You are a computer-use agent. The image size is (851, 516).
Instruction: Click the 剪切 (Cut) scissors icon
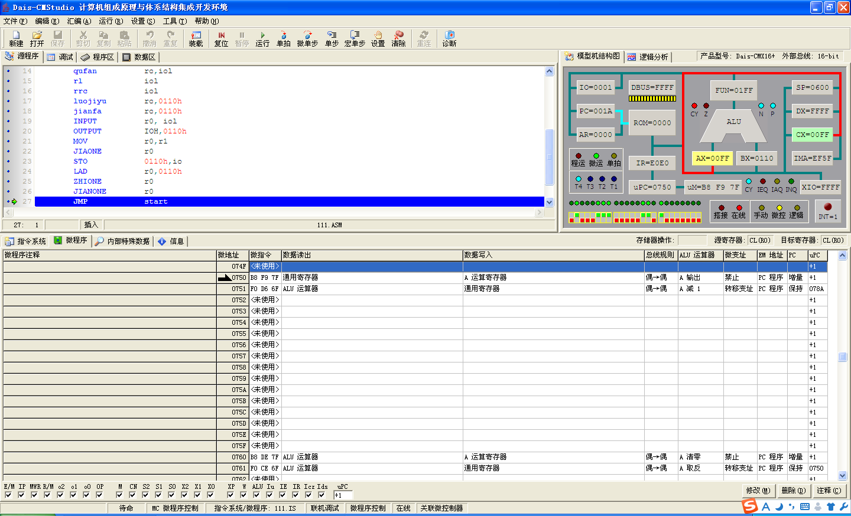(x=83, y=39)
